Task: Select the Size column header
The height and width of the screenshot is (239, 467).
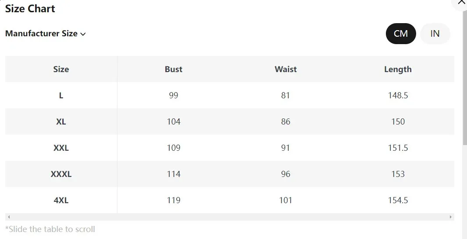Action: click(x=61, y=69)
